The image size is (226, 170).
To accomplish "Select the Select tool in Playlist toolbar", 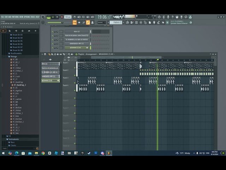I will click(66, 54).
